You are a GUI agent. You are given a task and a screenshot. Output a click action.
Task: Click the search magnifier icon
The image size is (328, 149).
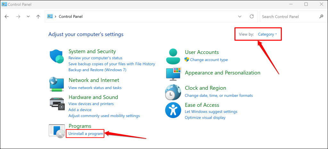[321, 17]
